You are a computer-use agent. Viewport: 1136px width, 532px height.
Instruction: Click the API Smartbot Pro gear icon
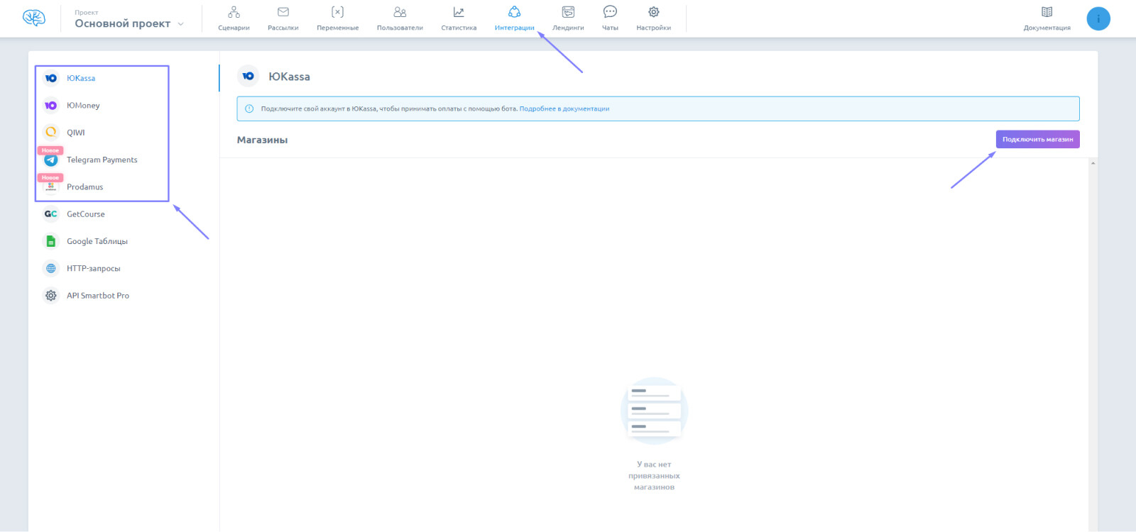(51, 295)
